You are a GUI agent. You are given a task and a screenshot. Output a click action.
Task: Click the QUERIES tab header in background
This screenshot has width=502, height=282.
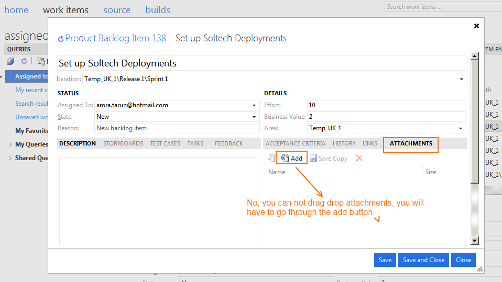[19, 49]
